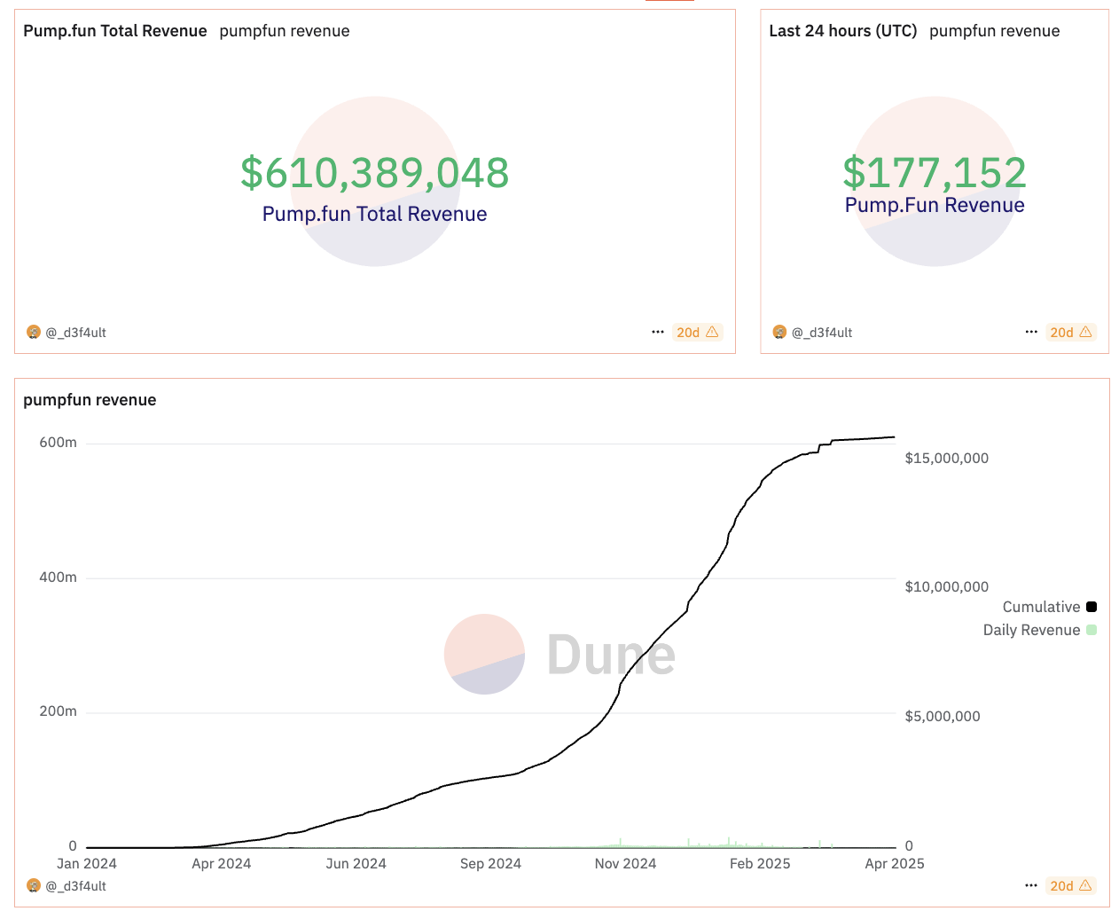1119x919 pixels.
Task: Click the $15,000,000 right axis label
Action: click(x=946, y=459)
